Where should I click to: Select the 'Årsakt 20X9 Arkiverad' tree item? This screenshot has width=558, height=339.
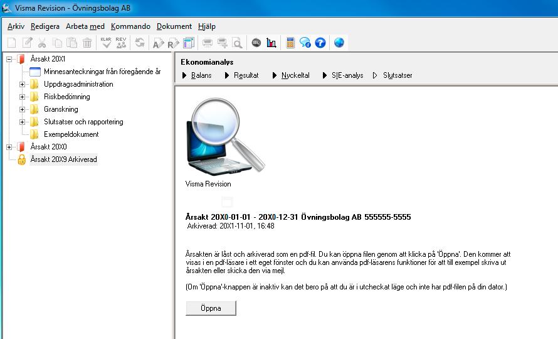pos(64,159)
